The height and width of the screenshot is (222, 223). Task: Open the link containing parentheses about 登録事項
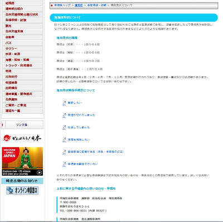[x=96, y=152]
